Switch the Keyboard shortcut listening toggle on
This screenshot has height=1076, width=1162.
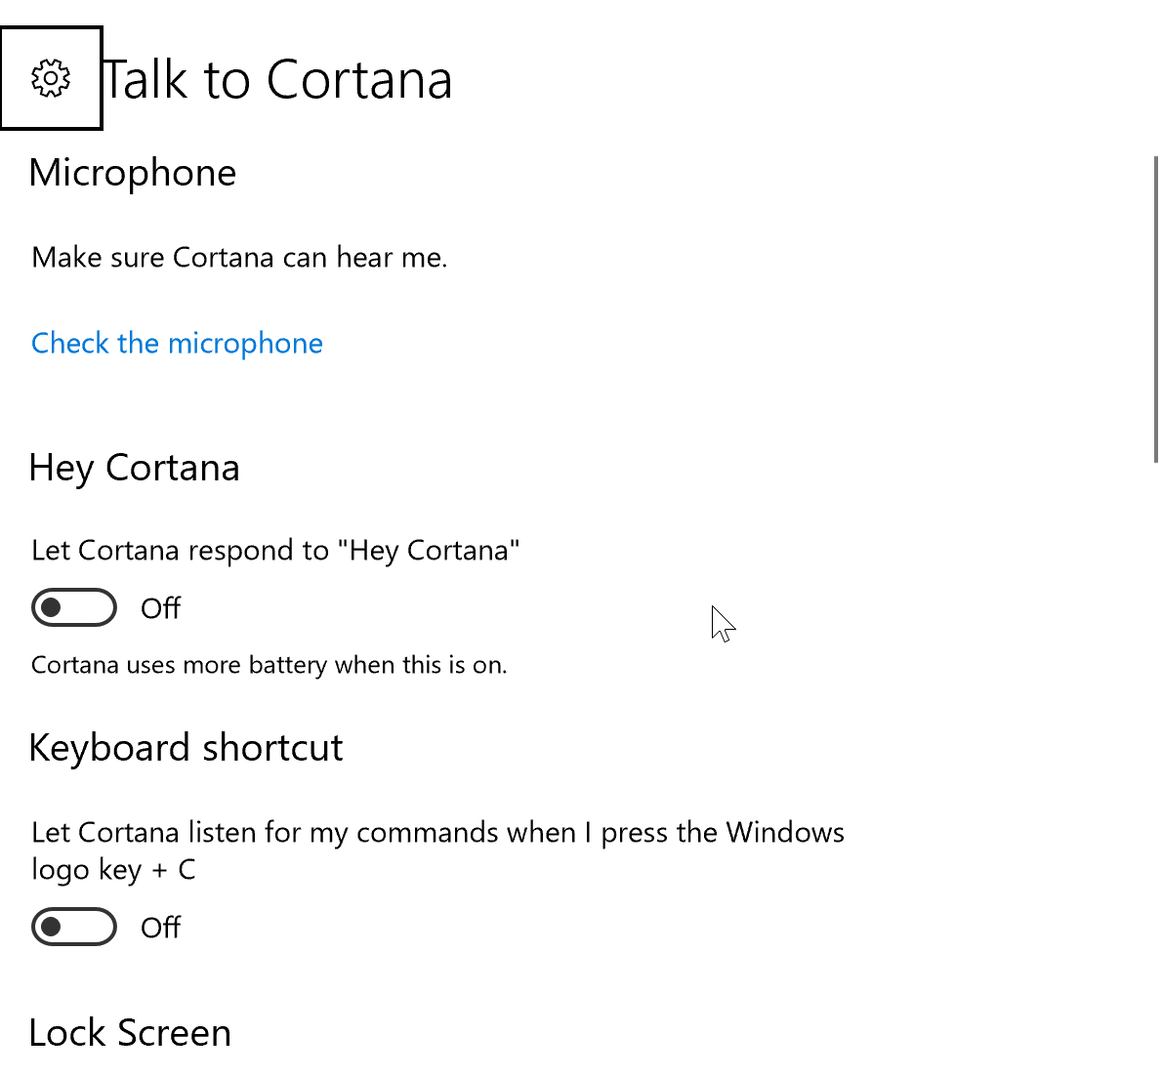(x=74, y=927)
